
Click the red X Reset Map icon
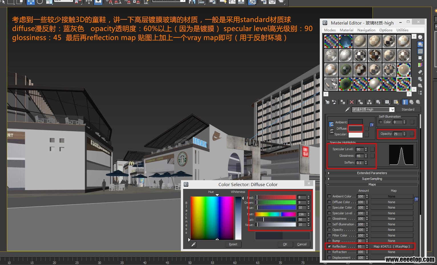point(352,102)
